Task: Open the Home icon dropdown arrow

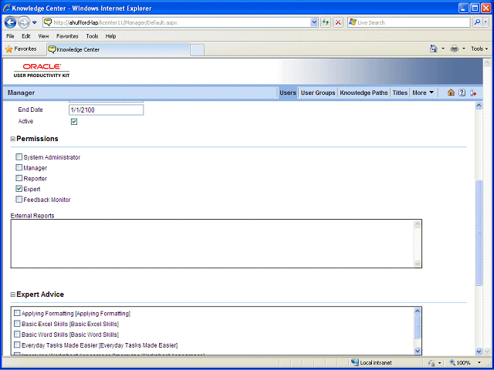Action: 442,49
